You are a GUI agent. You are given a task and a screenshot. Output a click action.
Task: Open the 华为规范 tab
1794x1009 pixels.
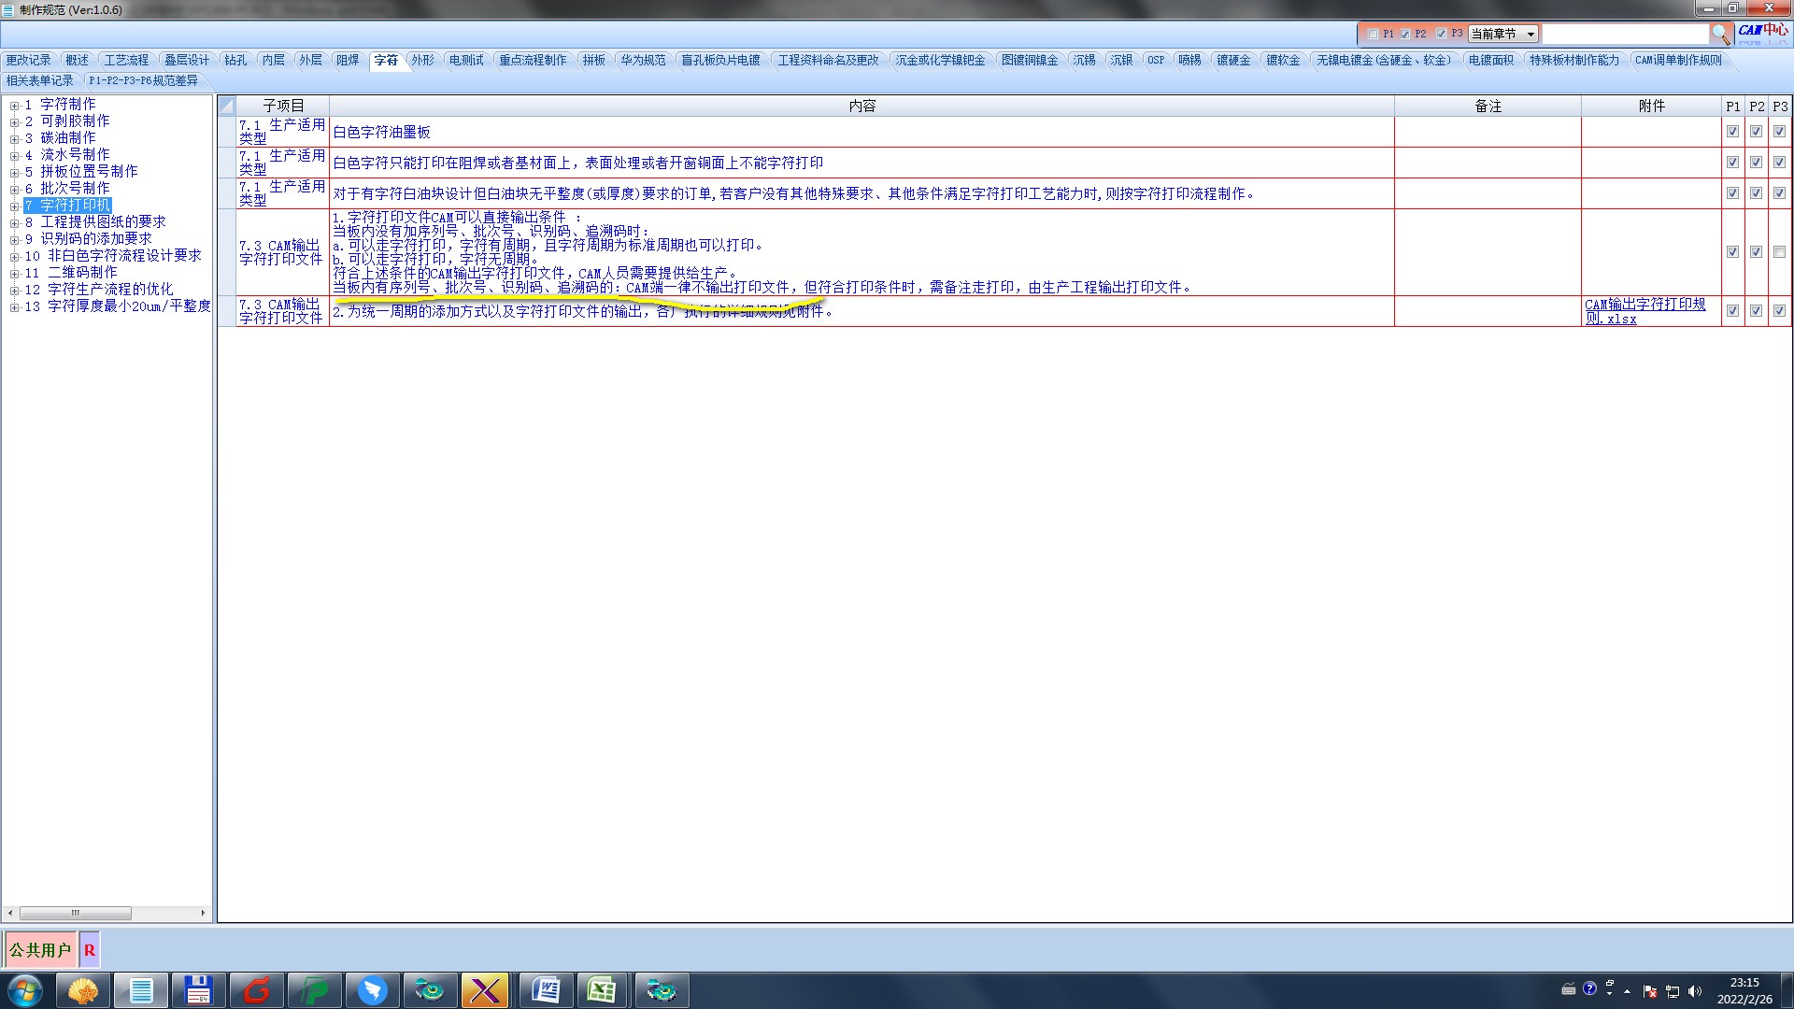[x=643, y=61]
